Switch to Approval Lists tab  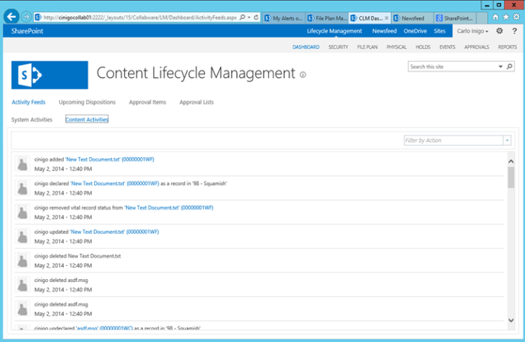(196, 102)
